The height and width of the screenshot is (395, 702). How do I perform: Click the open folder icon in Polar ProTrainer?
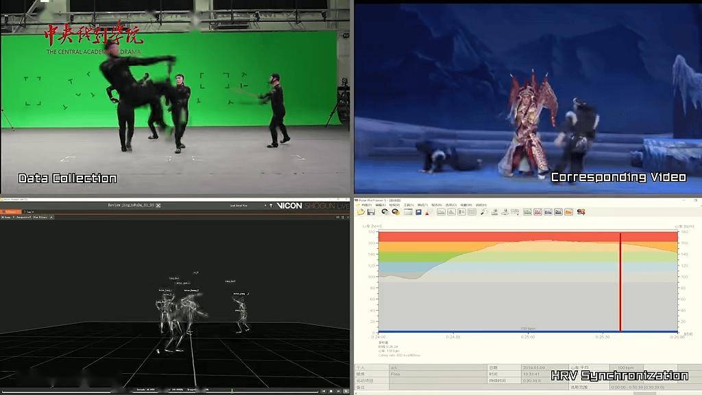coord(361,212)
